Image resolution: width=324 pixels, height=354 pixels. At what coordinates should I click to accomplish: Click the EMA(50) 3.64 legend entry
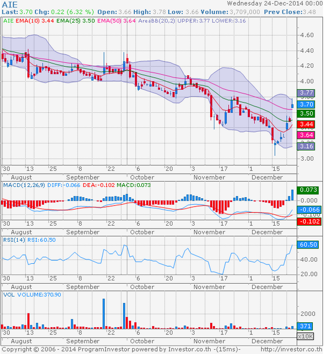[116, 21]
